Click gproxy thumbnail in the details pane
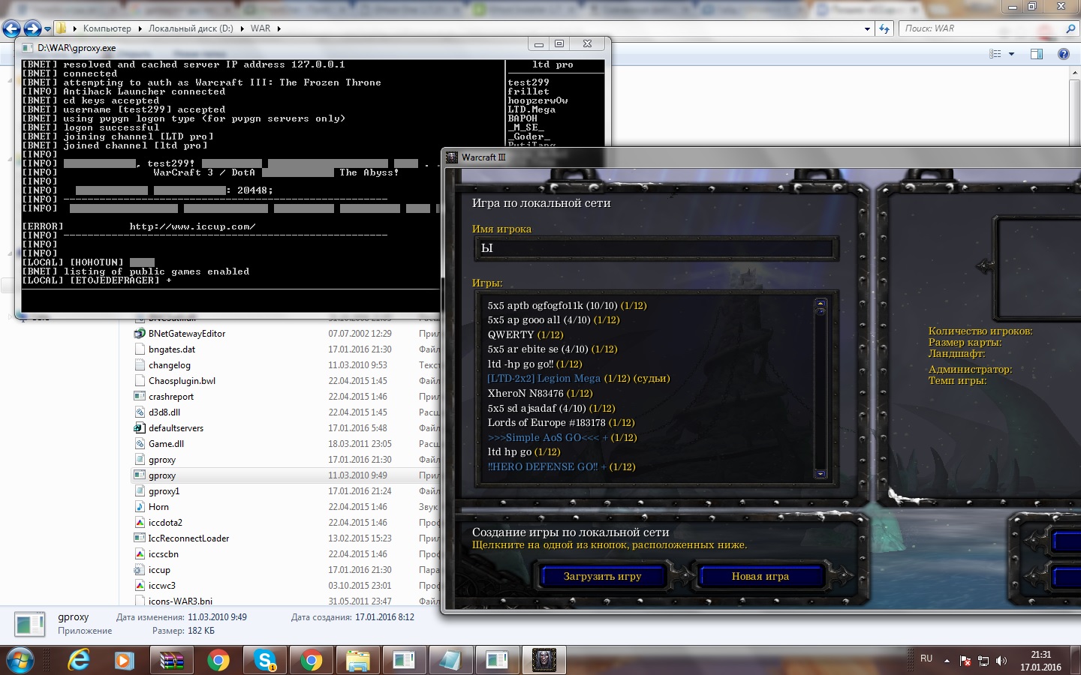 pyautogui.click(x=30, y=624)
